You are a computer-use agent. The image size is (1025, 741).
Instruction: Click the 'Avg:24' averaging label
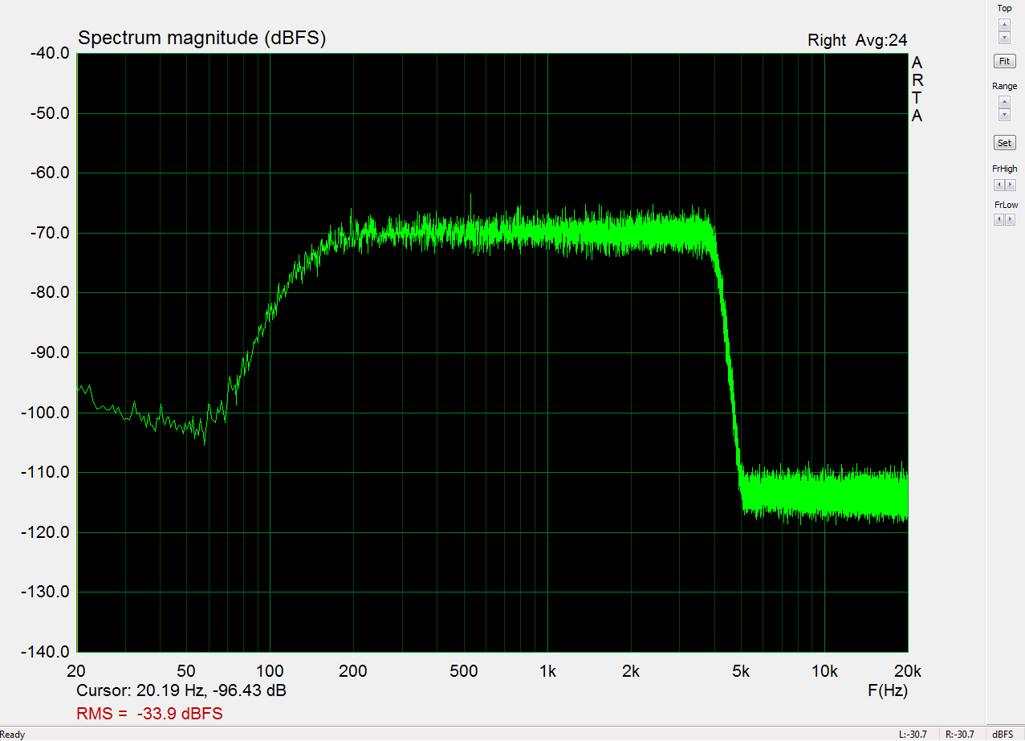[x=881, y=40]
